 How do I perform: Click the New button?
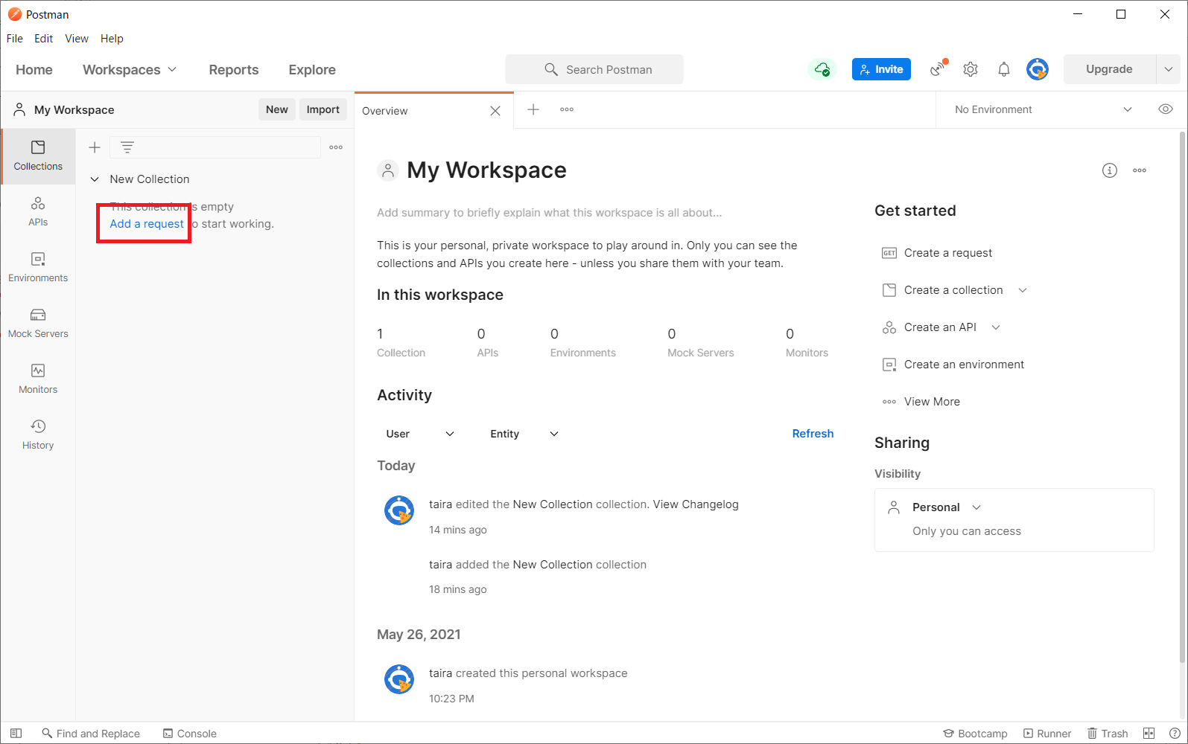[277, 109]
